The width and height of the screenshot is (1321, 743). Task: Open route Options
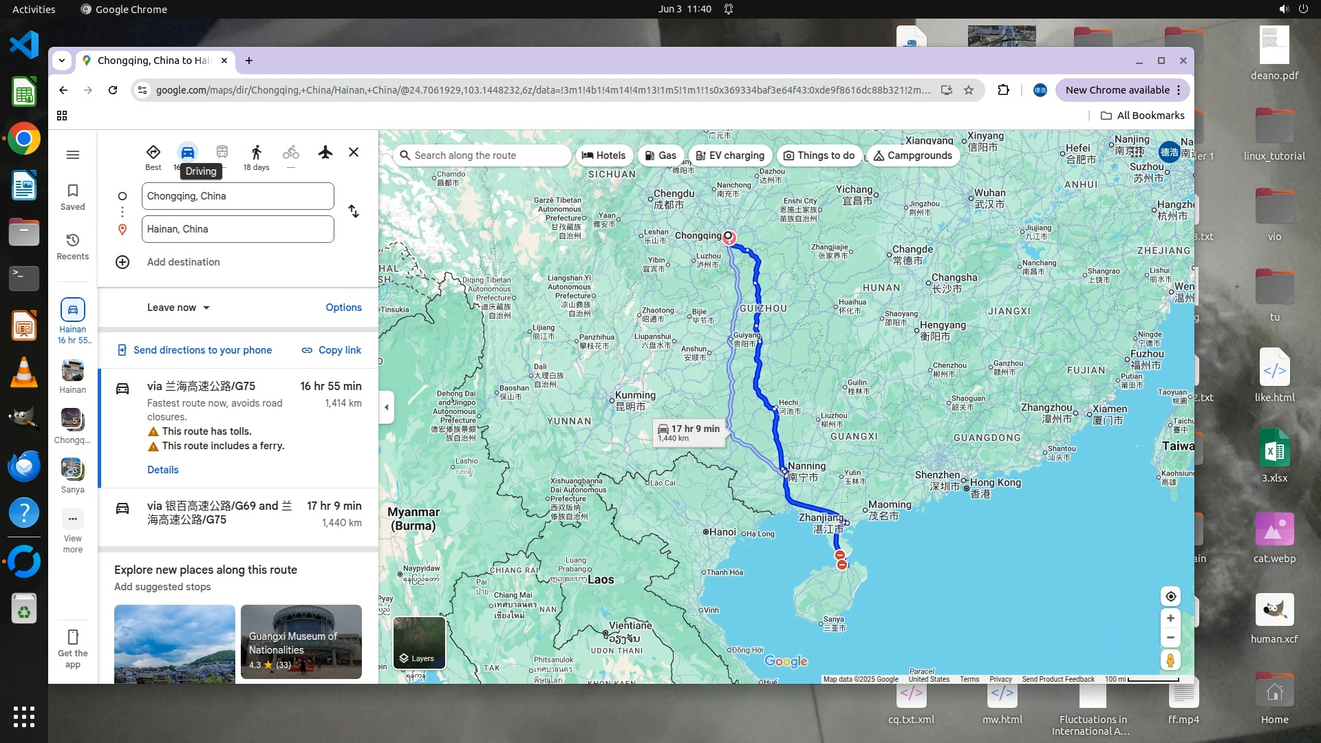343,308
